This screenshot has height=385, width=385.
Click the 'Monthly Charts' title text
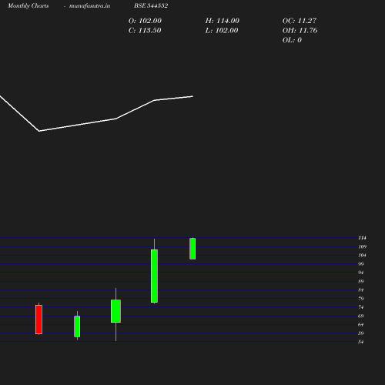[x=28, y=6]
